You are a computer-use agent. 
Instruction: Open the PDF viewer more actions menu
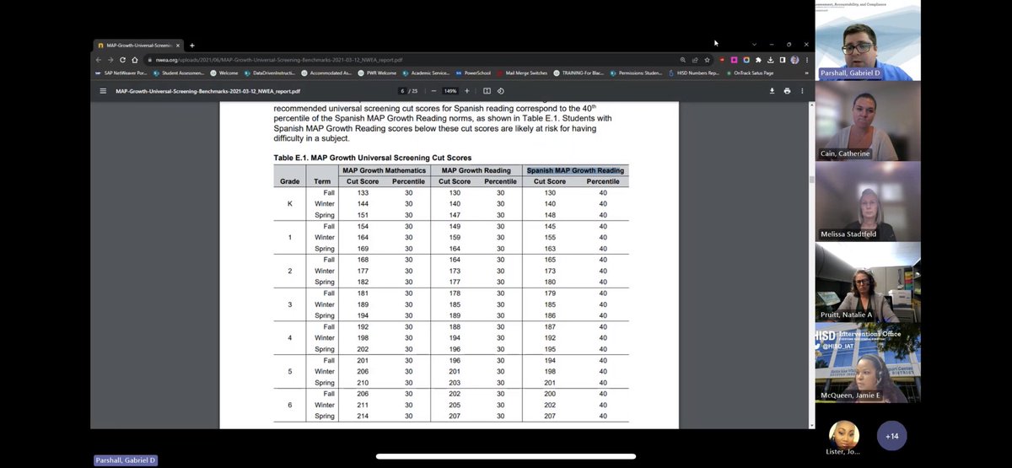802,91
